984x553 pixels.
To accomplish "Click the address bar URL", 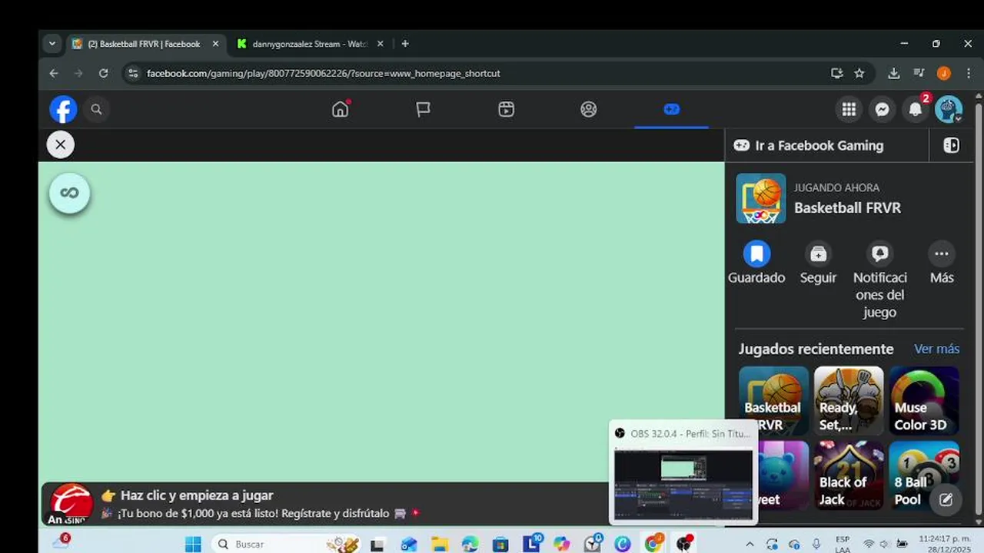I will pyautogui.click(x=324, y=73).
